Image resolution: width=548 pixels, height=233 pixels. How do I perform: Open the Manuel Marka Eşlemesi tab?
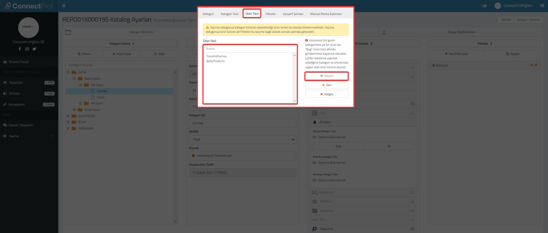(326, 14)
